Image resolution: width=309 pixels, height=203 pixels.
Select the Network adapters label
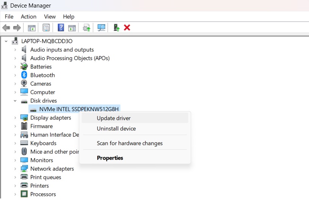52,169
